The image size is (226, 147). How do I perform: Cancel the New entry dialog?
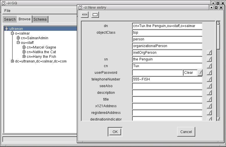186,132
